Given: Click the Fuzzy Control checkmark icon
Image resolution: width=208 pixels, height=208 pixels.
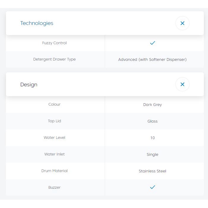Looking at the screenshot, I should [x=153, y=43].
